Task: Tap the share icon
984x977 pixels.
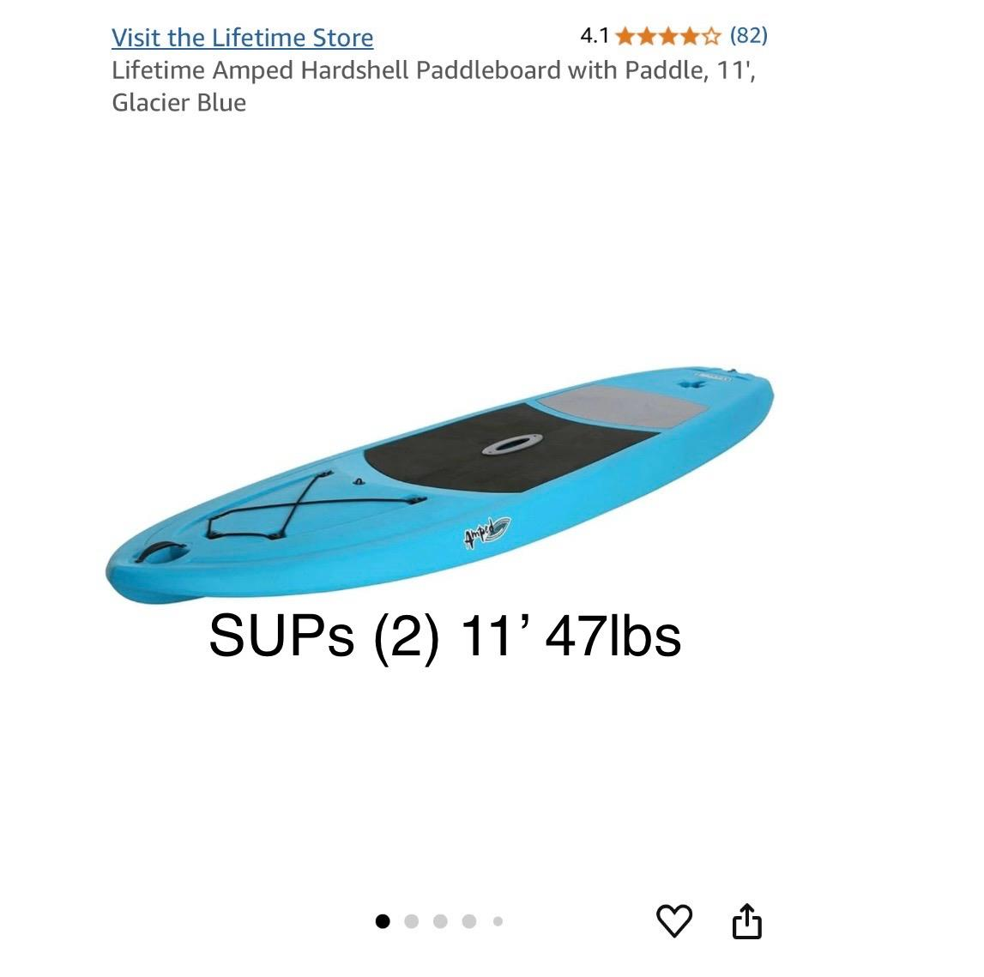Action: 746,920
